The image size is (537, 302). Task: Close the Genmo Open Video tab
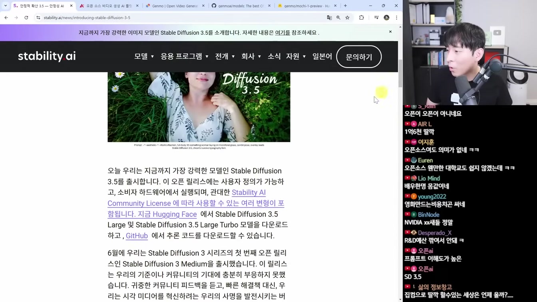point(203,6)
